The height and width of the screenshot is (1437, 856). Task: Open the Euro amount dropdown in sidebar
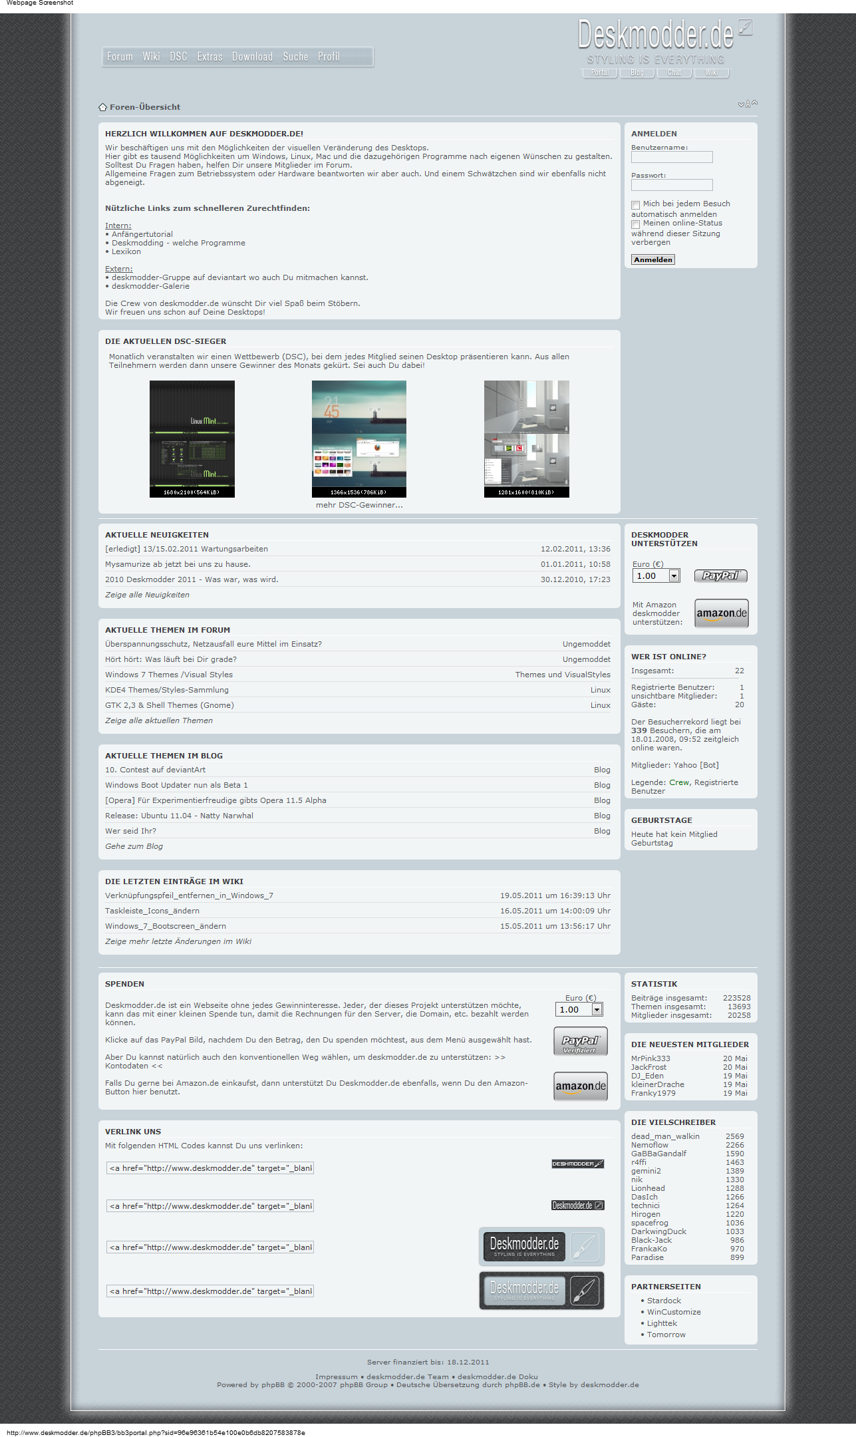(x=656, y=575)
